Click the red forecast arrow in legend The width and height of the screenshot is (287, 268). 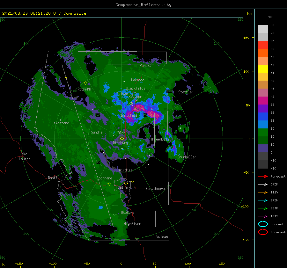[263, 176]
